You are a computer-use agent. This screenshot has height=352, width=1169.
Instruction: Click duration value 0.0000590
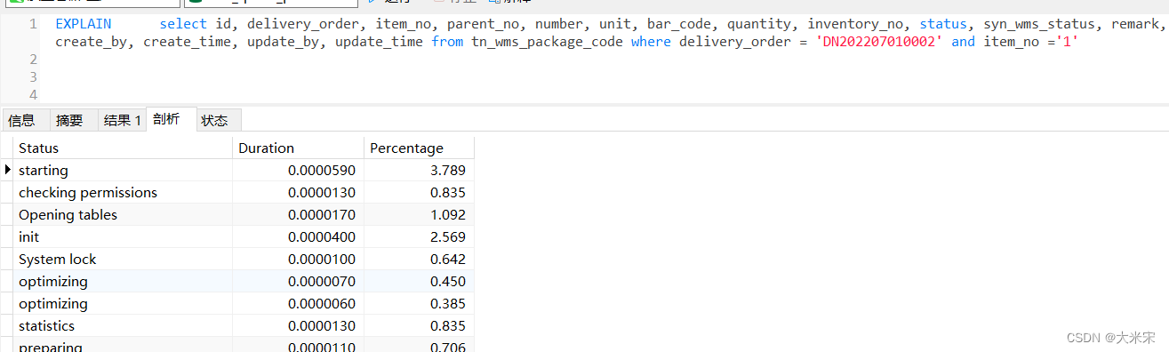(x=321, y=170)
